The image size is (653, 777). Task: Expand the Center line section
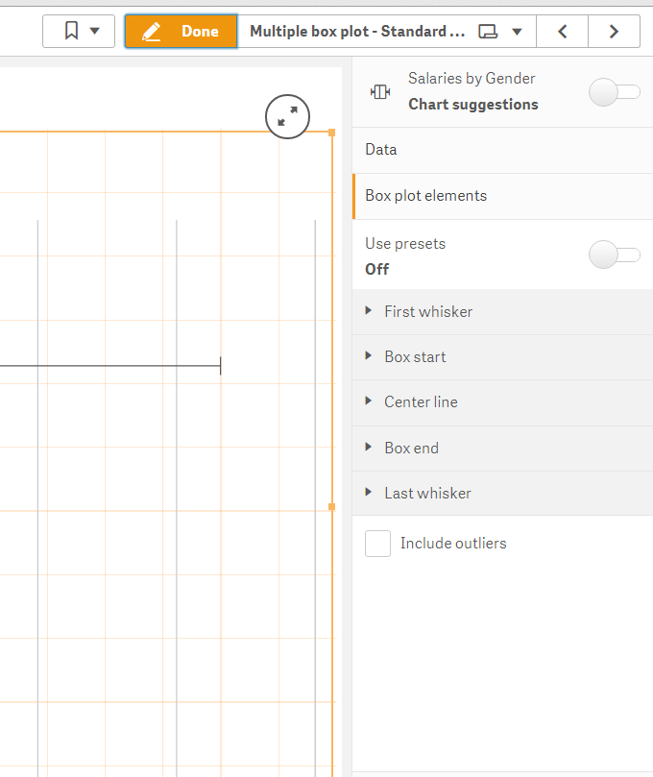tap(368, 401)
